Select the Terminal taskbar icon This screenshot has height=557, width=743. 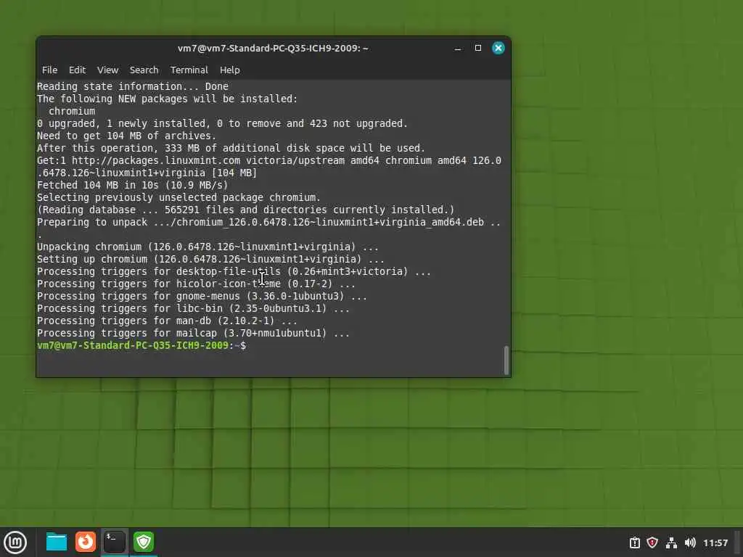point(115,542)
